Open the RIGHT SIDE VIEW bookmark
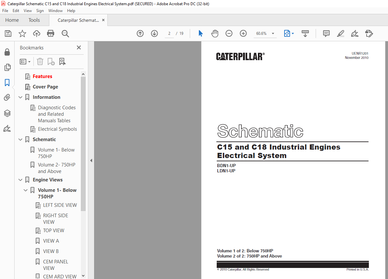388x279 pixels. [x=56, y=219]
